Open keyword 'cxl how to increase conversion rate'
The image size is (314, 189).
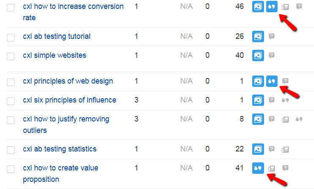click(x=73, y=12)
